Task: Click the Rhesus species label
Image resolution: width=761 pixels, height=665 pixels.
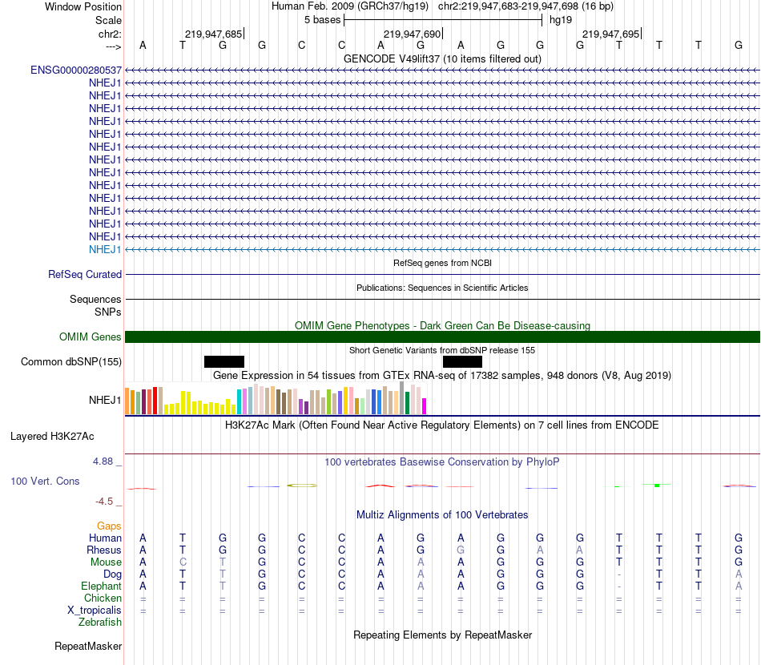Action: [104, 550]
